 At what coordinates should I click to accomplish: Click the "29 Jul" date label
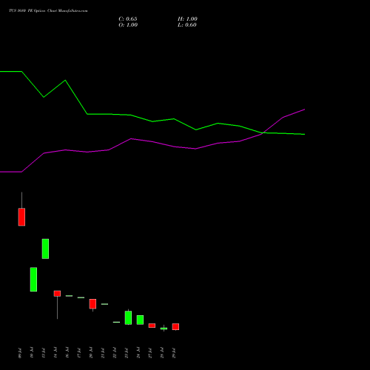point(174,353)
